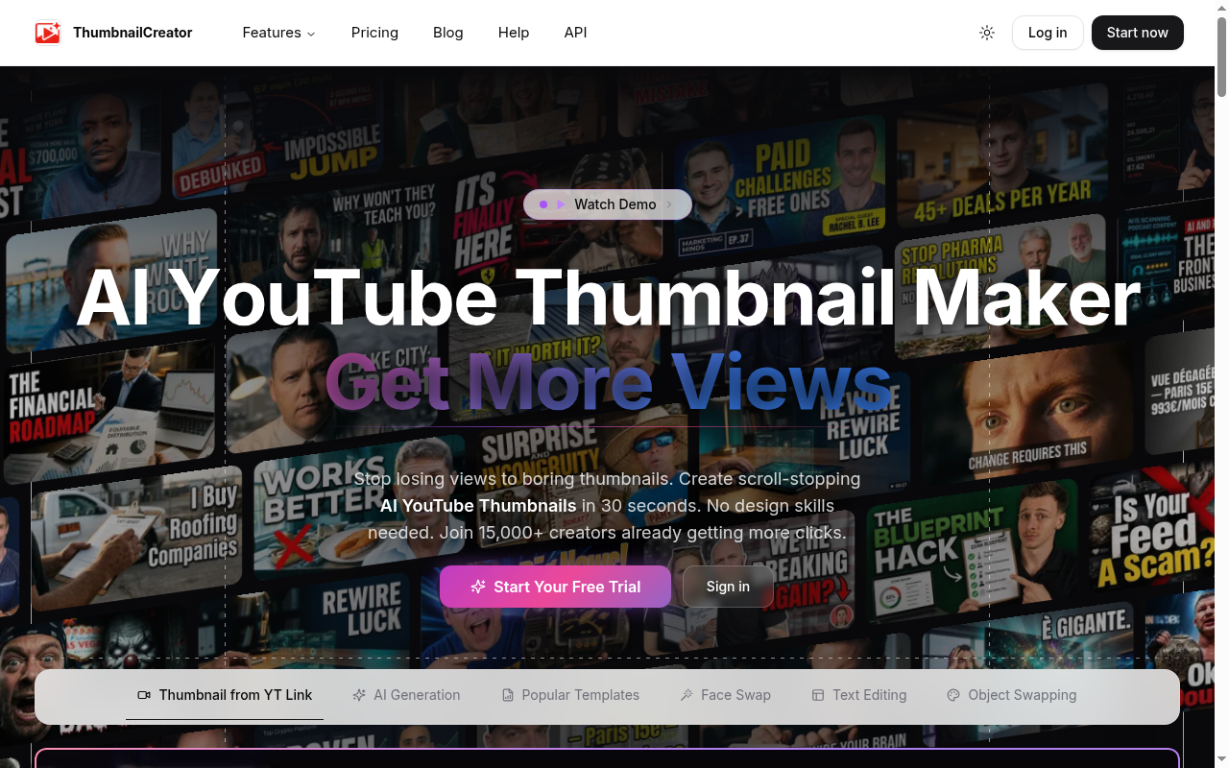This screenshot has width=1229, height=768.
Task: Go to the Blog page
Action: 448,33
